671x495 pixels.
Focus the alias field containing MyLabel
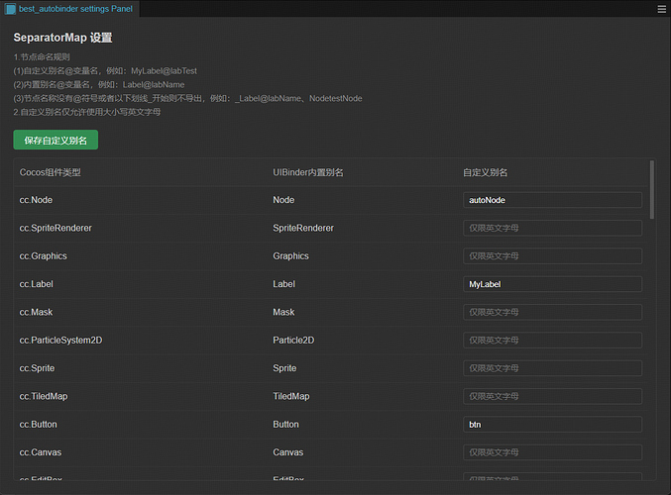[552, 284]
